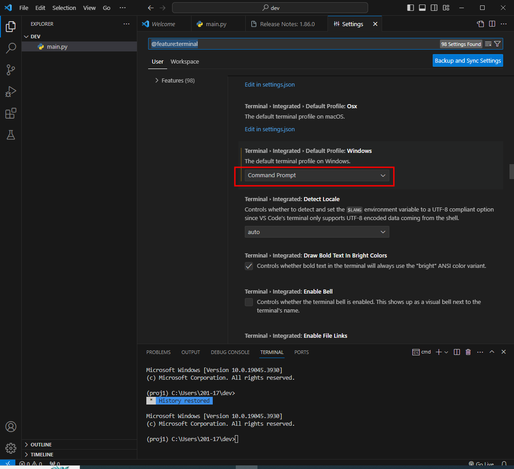
Task: Open the Extensions view
Action: pos(10,113)
